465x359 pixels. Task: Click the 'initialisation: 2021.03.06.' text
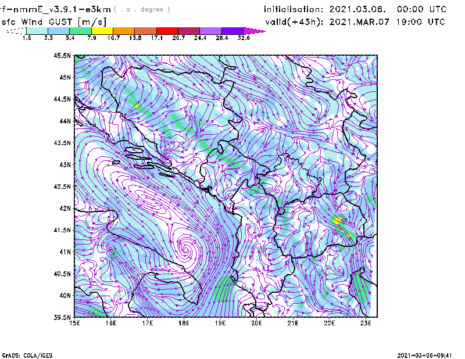(325, 9)
